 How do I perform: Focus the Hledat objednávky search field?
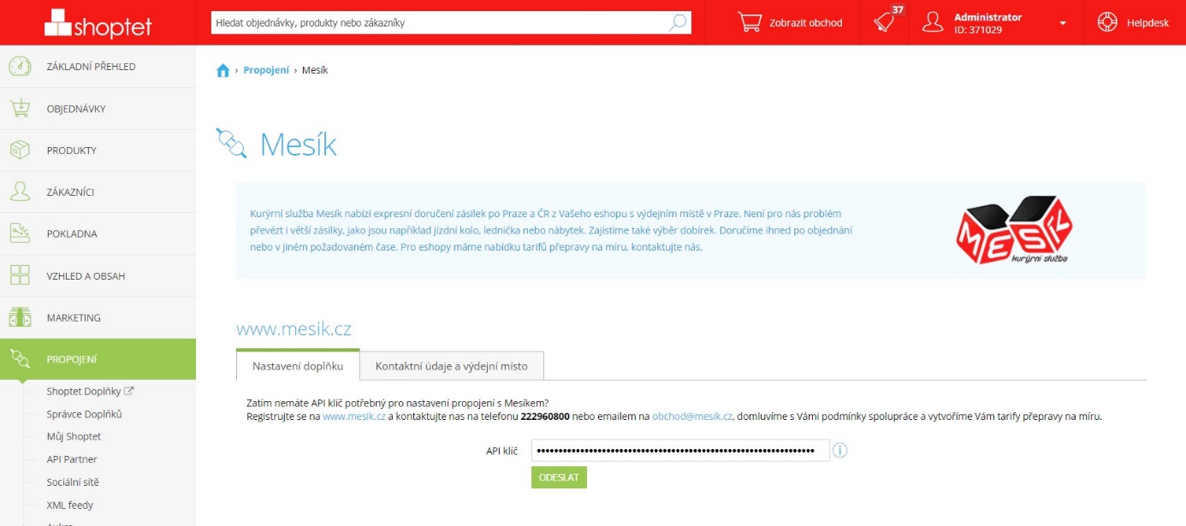click(451, 23)
